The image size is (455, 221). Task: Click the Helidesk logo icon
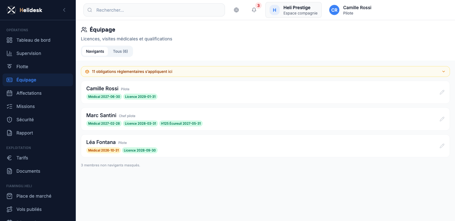click(11, 10)
